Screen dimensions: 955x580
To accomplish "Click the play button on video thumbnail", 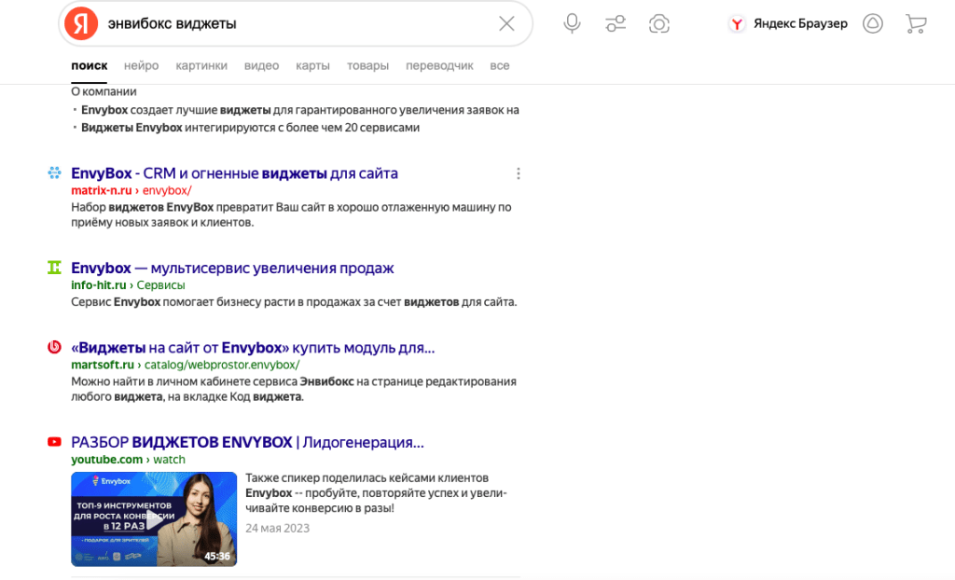I will [154, 519].
